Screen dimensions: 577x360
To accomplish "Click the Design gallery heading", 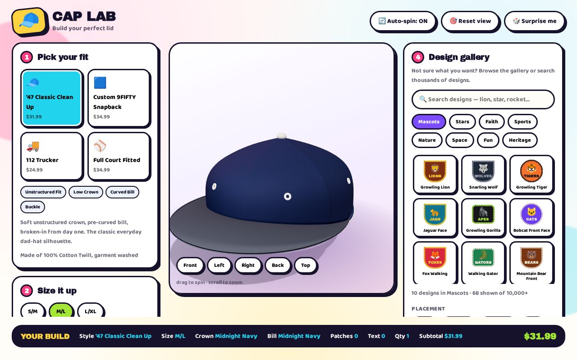I will pyautogui.click(x=459, y=57).
